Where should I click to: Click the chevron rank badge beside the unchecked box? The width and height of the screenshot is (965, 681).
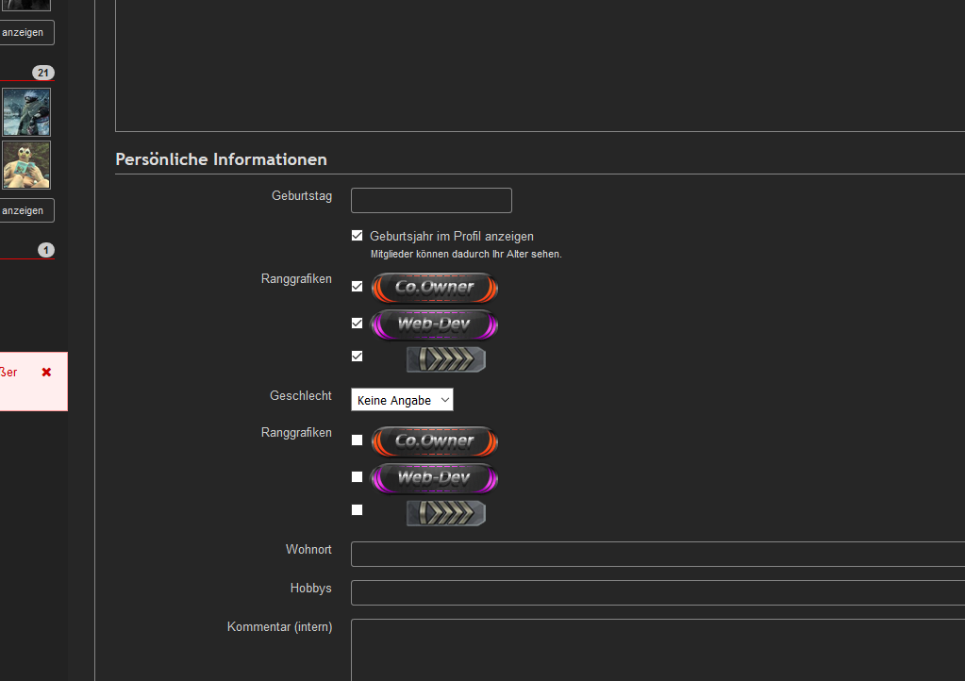click(x=446, y=512)
